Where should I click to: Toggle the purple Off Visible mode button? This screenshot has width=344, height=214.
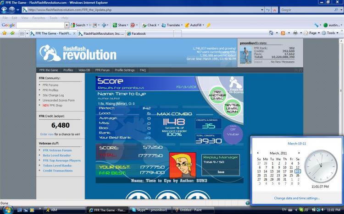(233, 134)
